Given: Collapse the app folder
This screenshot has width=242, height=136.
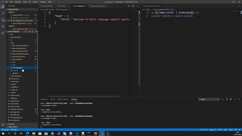Looking at the screenshot, I should coord(12,43).
